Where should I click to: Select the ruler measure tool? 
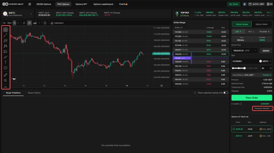[5, 75]
